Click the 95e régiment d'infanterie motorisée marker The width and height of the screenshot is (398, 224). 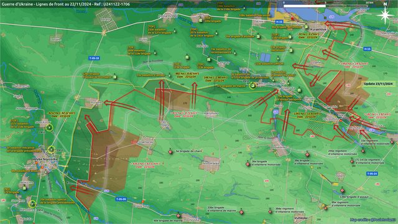(326, 208)
